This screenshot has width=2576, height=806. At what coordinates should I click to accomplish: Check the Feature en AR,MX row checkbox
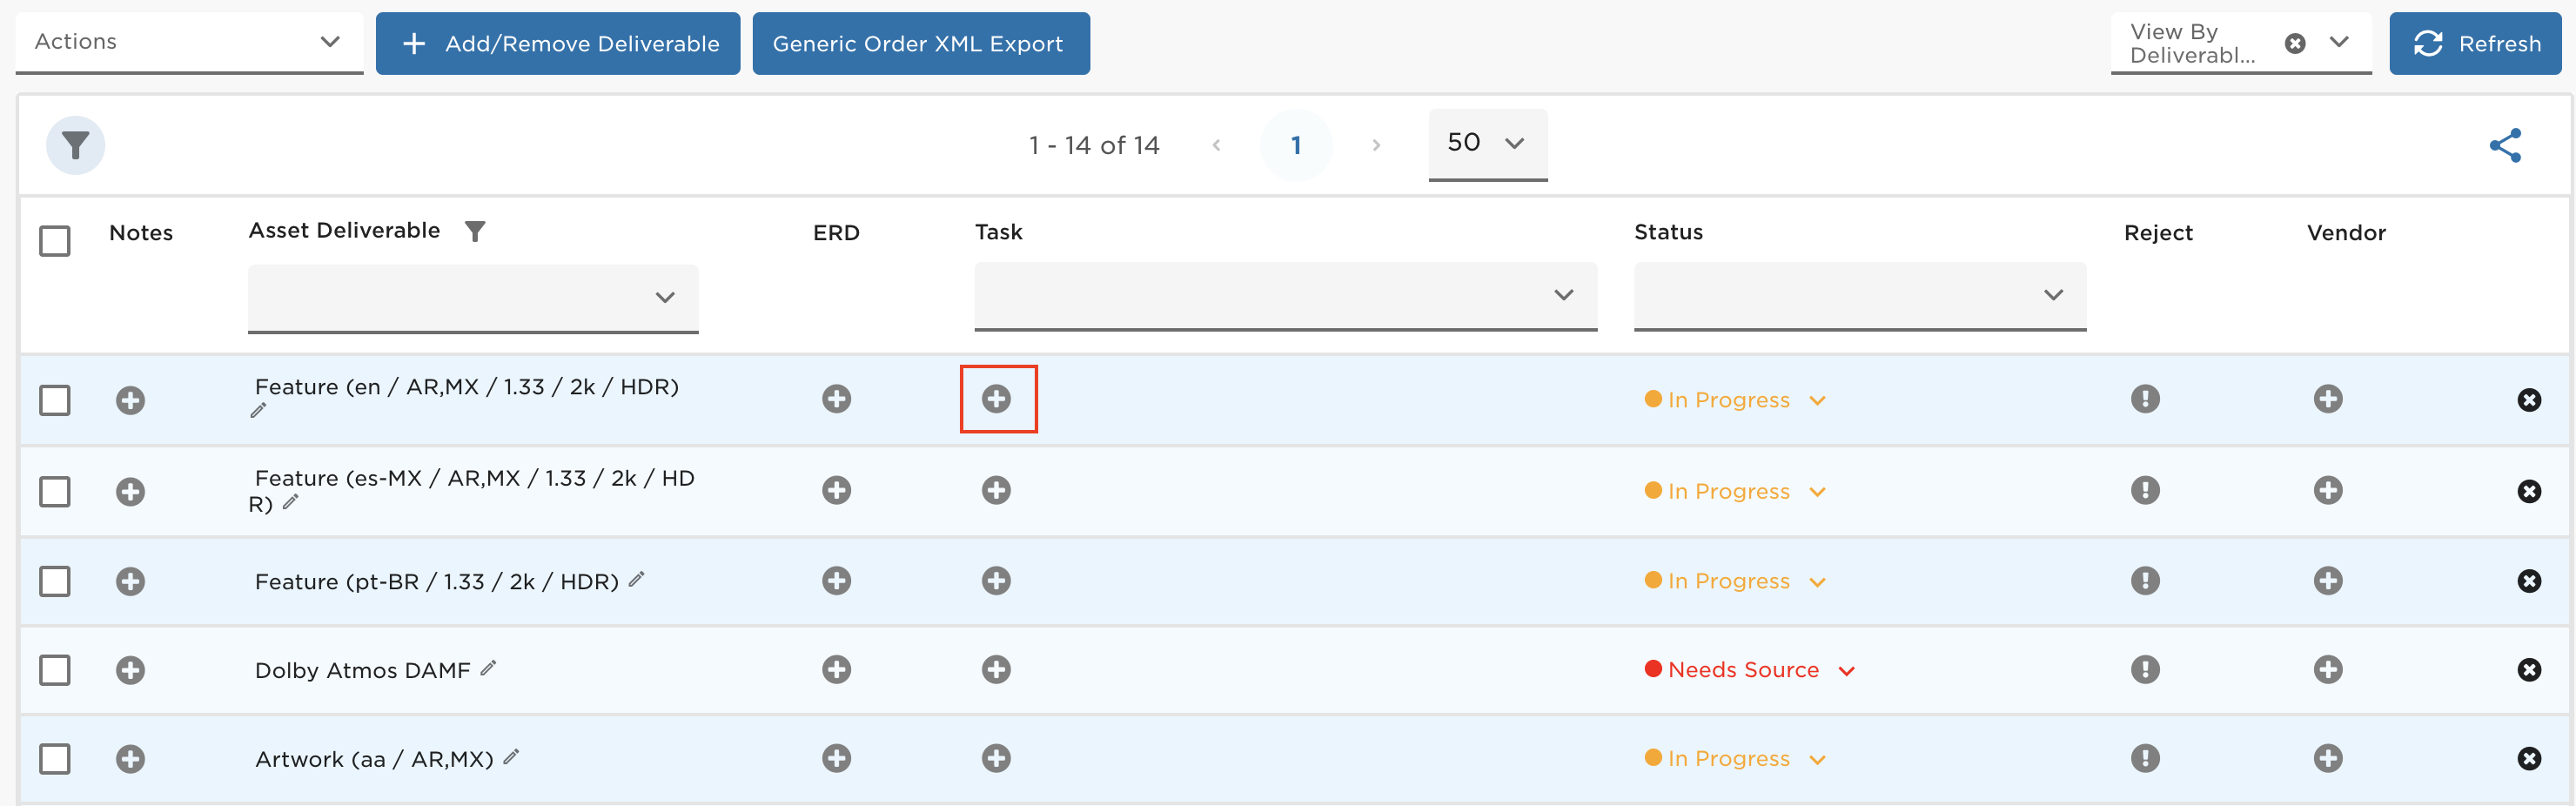(54, 400)
